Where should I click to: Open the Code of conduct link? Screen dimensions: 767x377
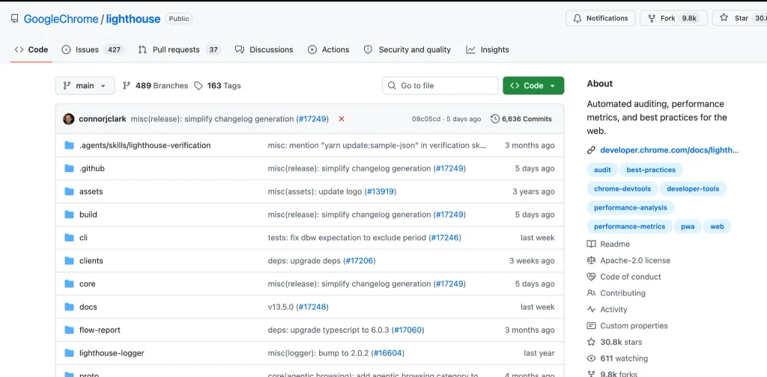624,277
